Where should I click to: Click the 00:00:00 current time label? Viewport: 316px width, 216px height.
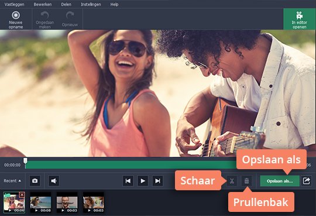(12, 165)
